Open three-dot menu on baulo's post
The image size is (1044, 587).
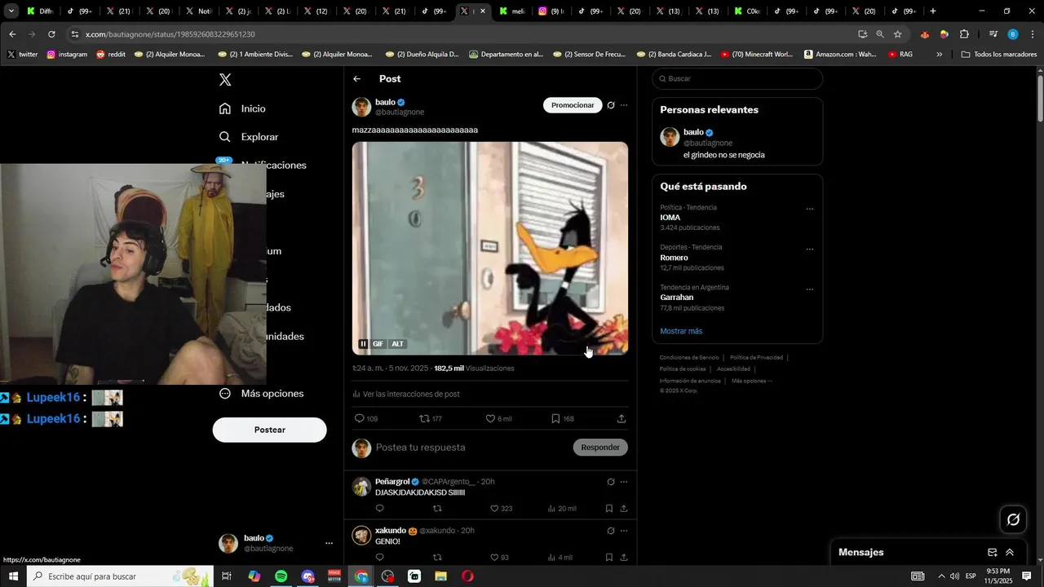tap(624, 105)
